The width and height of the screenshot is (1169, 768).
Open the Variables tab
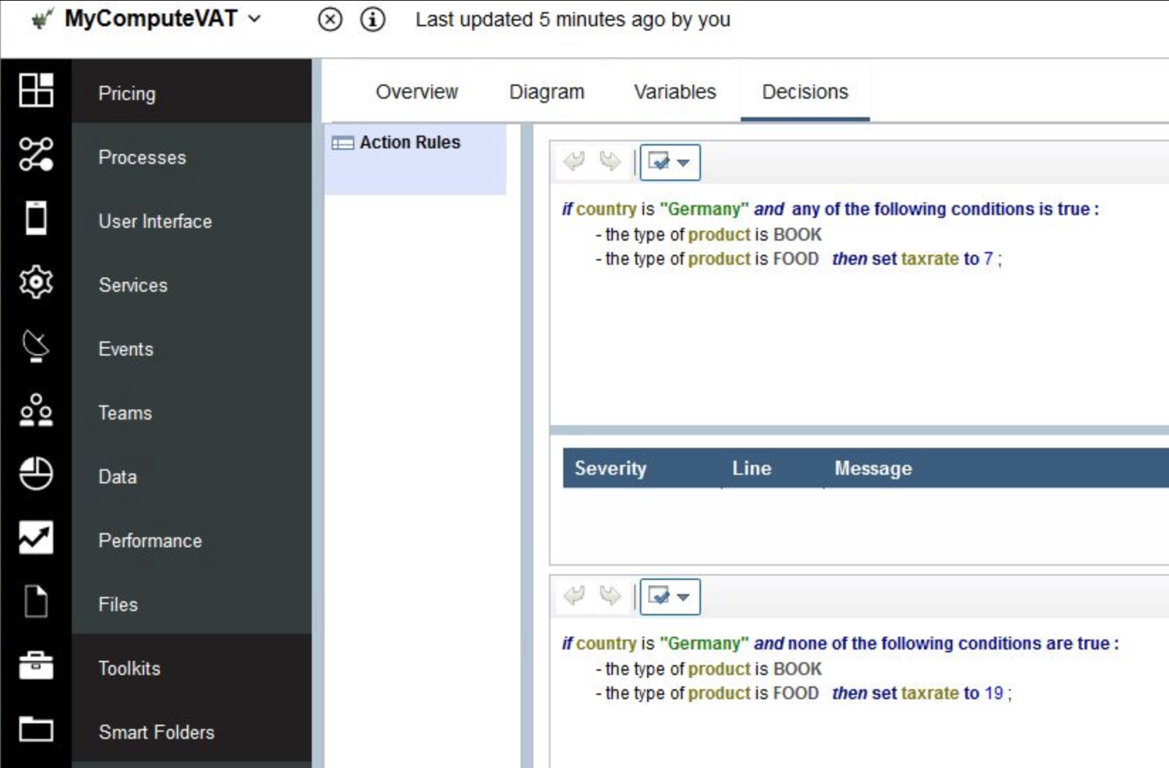tap(675, 92)
